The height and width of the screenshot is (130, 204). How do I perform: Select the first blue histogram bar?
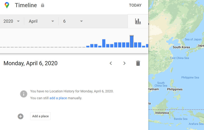[88, 46]
